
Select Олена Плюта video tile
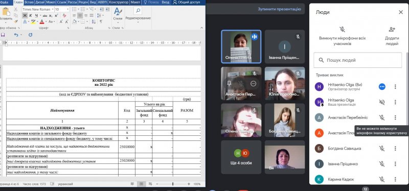[x=241, y=46]
